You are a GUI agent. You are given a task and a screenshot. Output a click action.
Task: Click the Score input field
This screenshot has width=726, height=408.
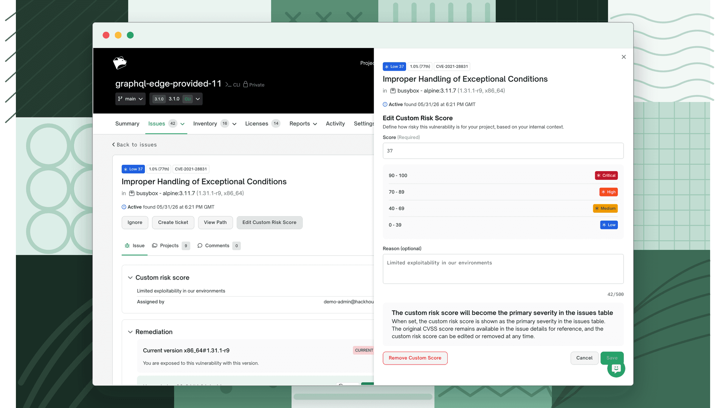[503, 151]
